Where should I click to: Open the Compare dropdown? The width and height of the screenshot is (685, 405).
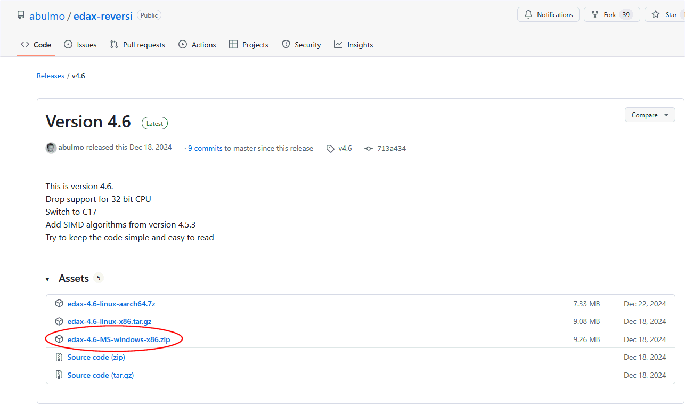click(649, 115)
